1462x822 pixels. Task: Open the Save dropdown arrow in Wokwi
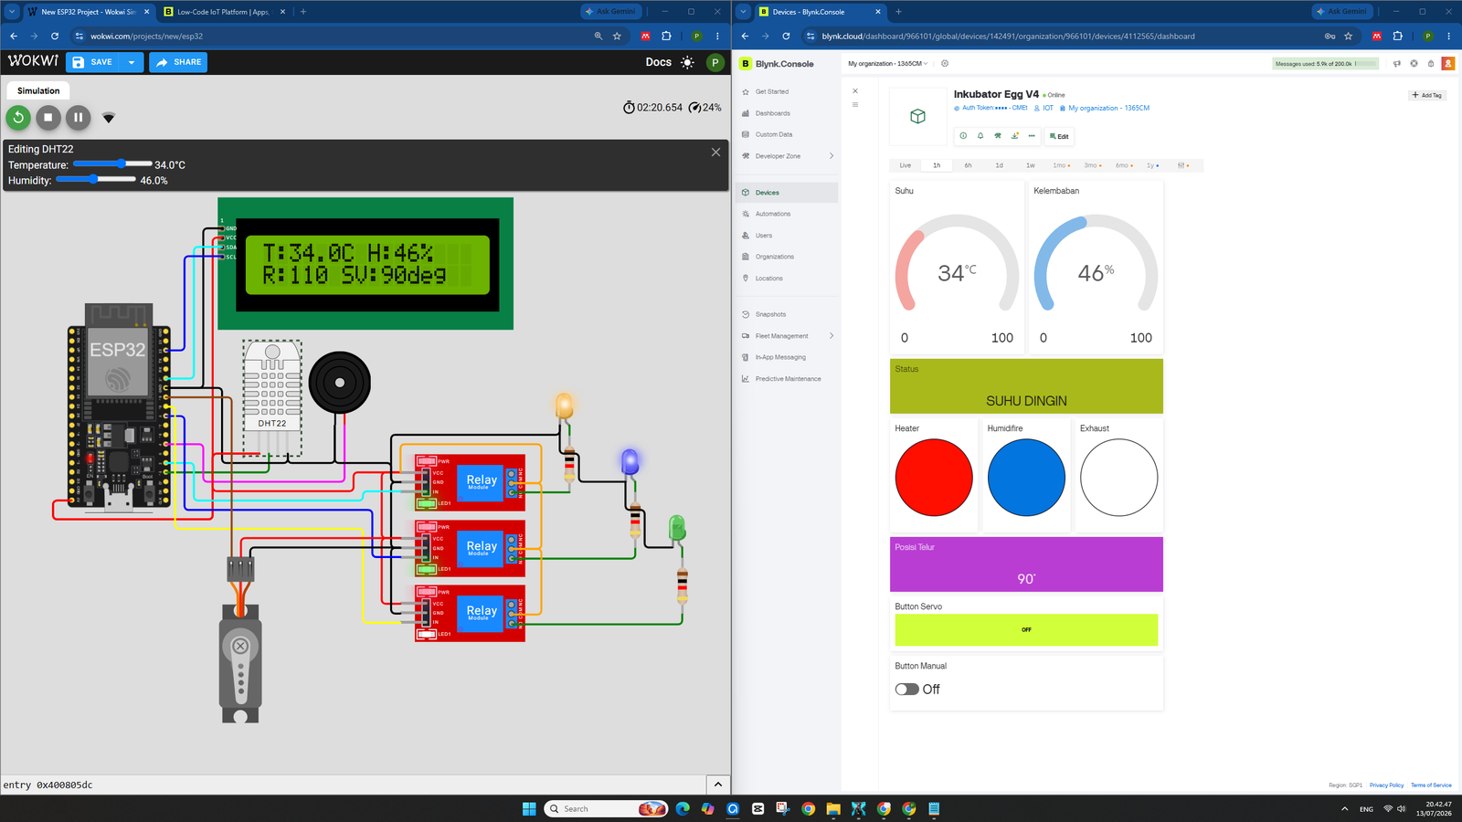tap(132, 62)
